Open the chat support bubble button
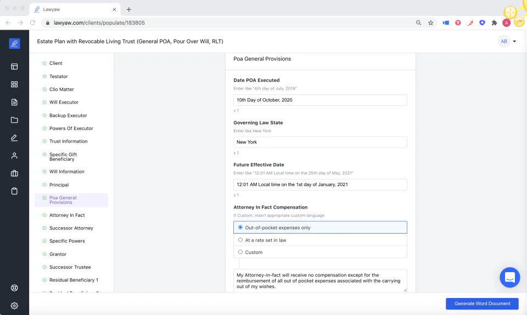 click(x=509, y=277)
